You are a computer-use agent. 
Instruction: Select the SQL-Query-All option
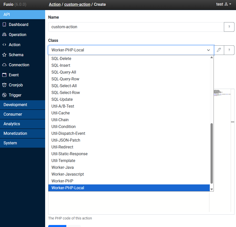[x=64, y=72]
